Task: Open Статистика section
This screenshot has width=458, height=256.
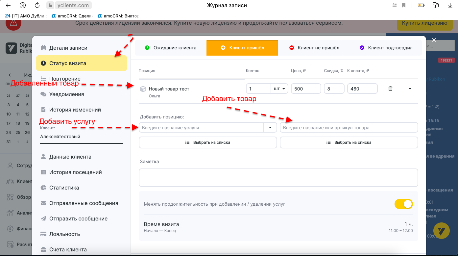Action: 81,188
